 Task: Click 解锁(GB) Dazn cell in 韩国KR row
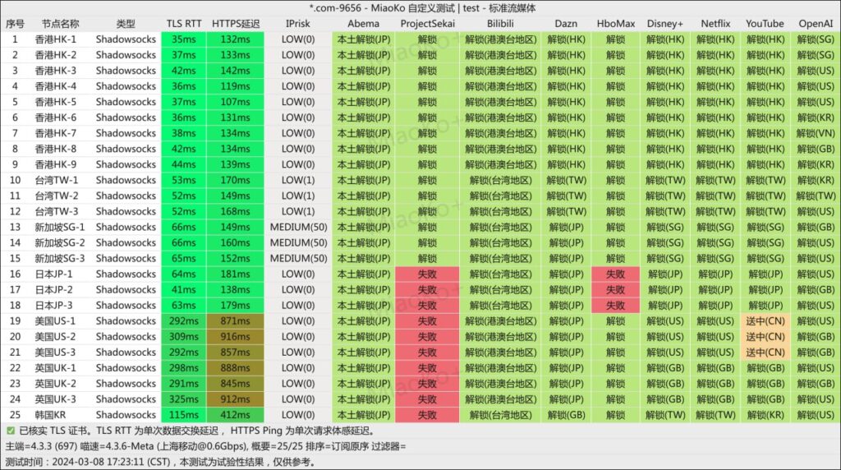[566, 415]
